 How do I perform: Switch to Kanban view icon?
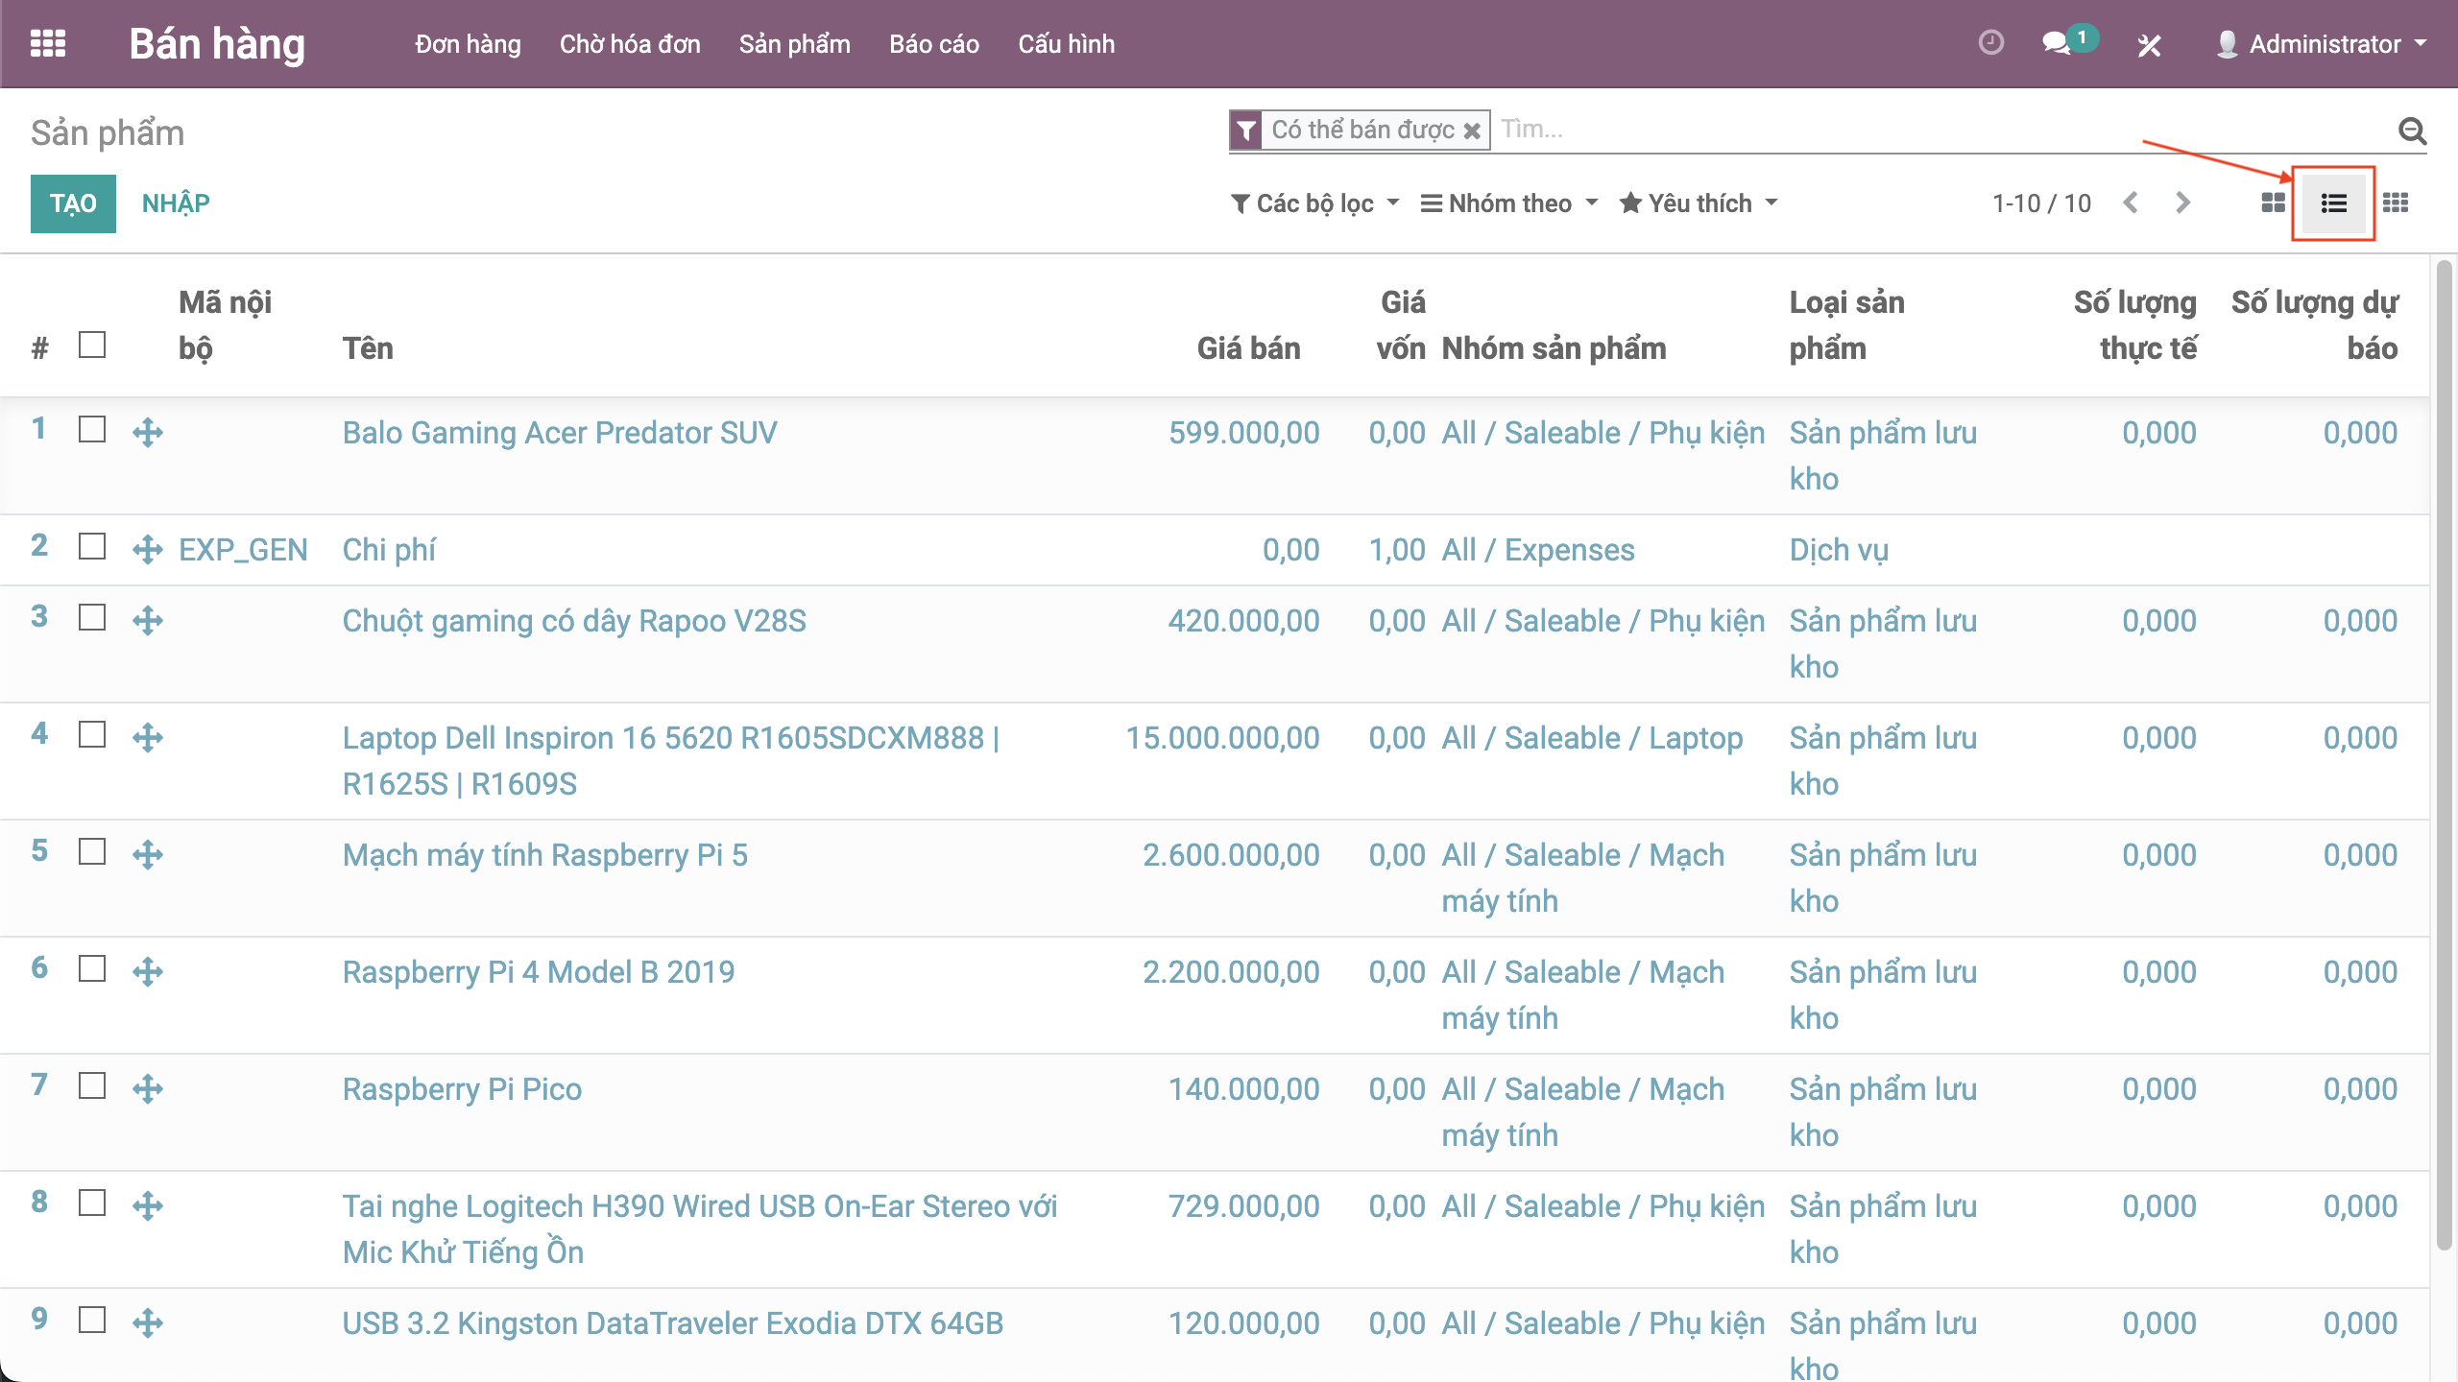pyautogui.click(x=2273, y=203)
